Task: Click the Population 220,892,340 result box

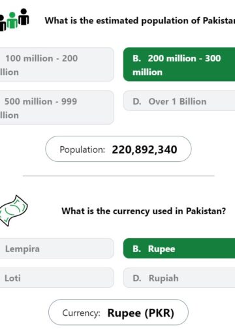Action: point(118,149)
